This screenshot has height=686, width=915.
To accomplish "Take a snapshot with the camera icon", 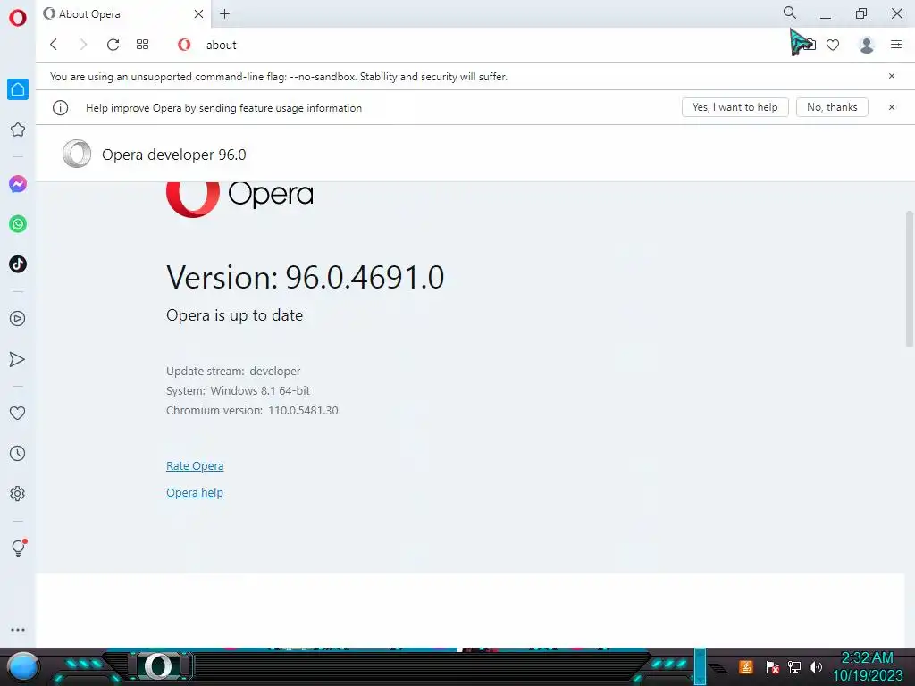I will [810, 45].
